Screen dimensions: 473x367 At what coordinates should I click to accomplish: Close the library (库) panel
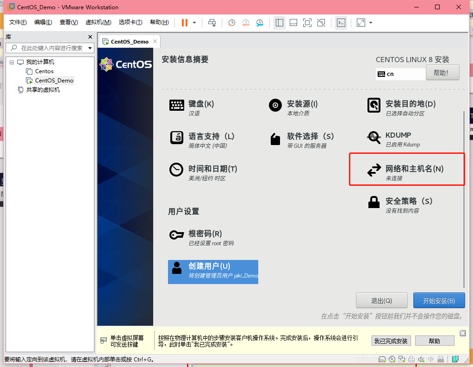click(90, 37)
